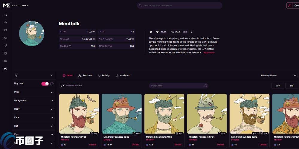The width and height of the screenshot is (299, 149).
Task: Click the refresh items icon
Action: [62, 86]
